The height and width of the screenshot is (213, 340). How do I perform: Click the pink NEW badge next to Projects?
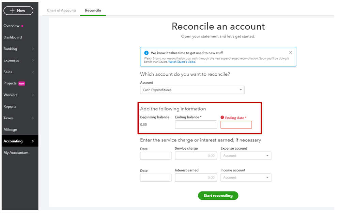(22, 83)
